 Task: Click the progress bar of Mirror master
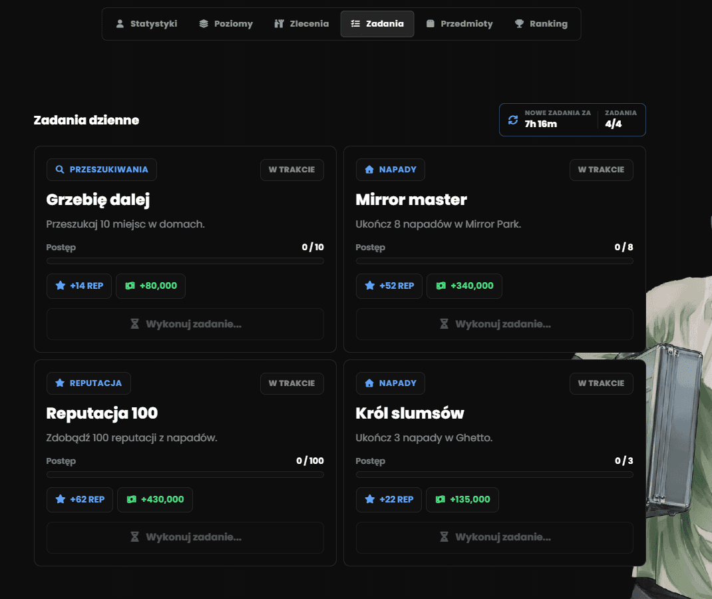494,261
